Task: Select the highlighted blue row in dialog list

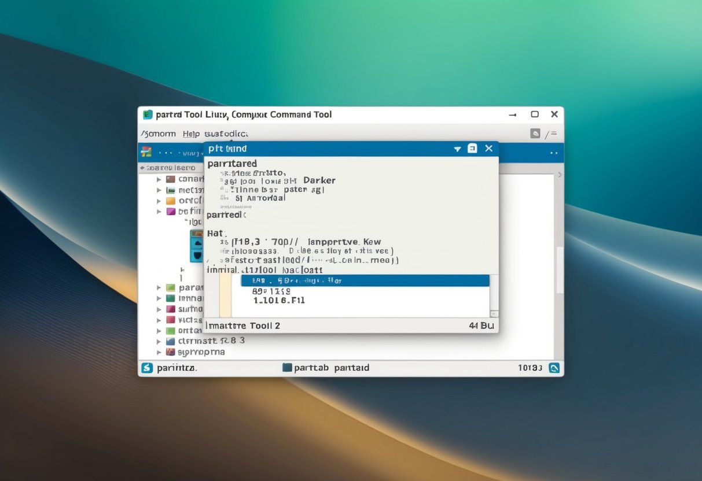Action: point(365,280)
